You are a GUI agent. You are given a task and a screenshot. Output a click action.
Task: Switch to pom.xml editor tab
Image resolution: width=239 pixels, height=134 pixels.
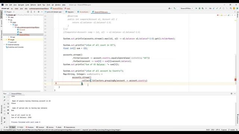pos(54,12)
